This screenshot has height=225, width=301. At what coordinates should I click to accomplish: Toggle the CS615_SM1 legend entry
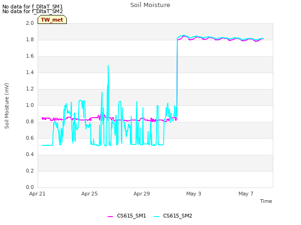(127, 216)
